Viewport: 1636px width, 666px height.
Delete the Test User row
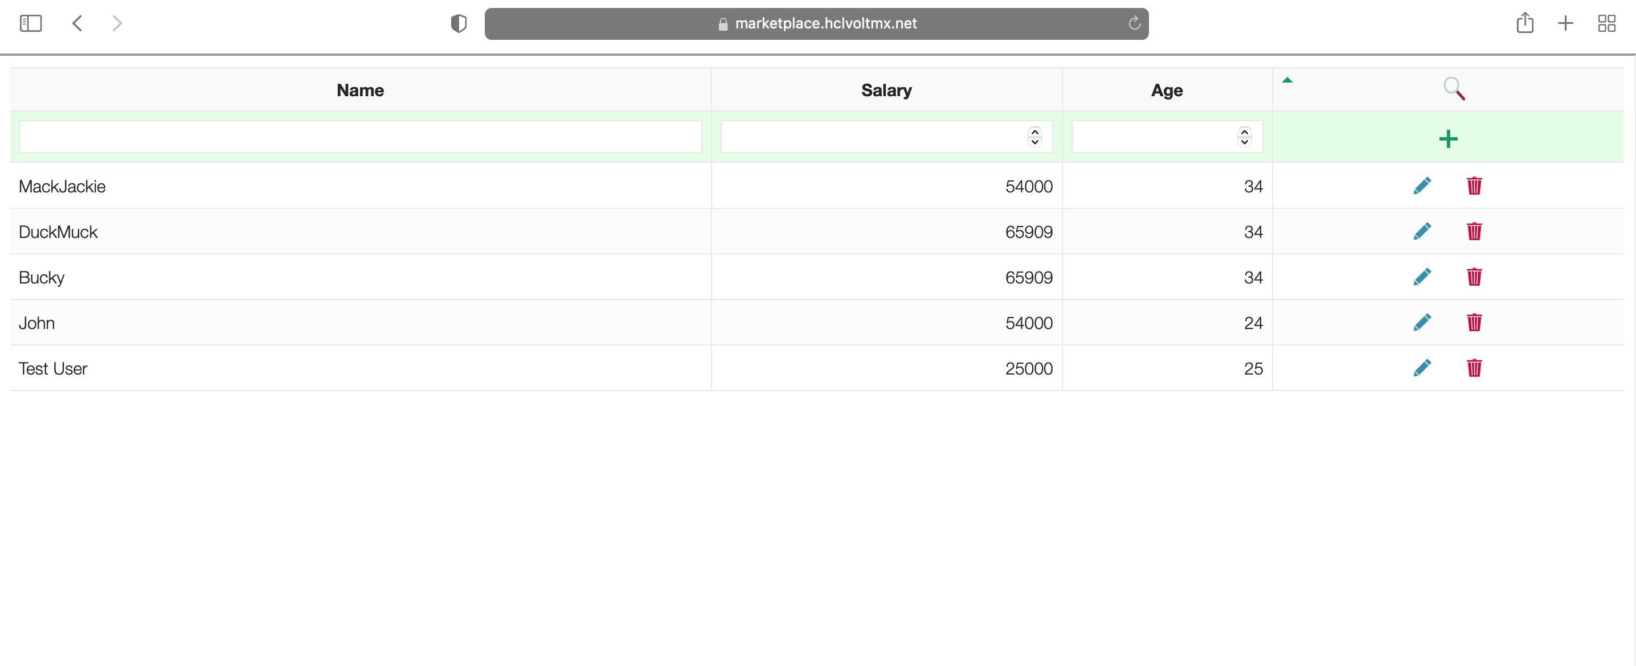coord(1474,369)
